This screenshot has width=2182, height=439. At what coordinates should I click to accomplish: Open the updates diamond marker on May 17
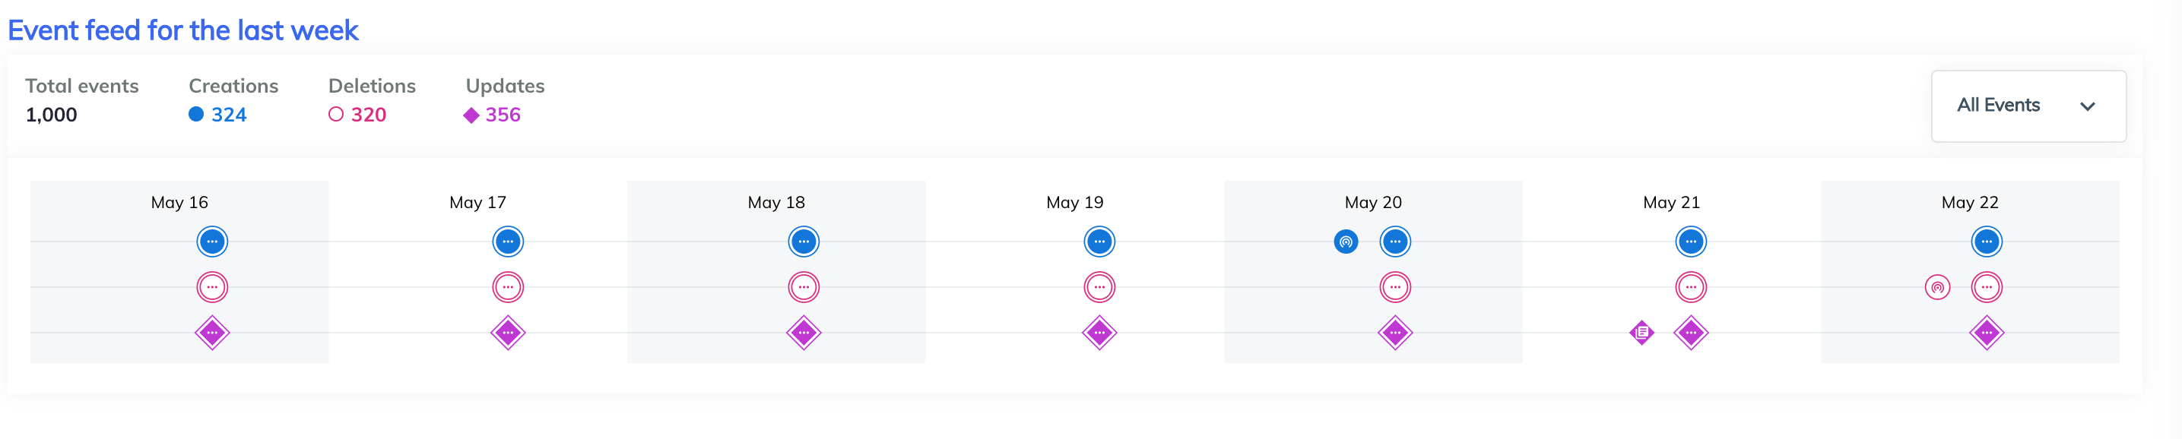(506, 333)
